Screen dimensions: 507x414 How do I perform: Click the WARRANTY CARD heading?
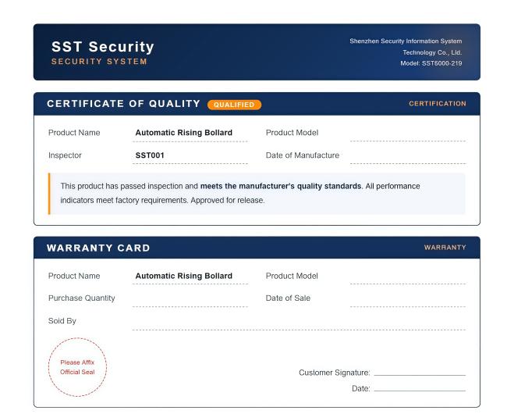98,248
